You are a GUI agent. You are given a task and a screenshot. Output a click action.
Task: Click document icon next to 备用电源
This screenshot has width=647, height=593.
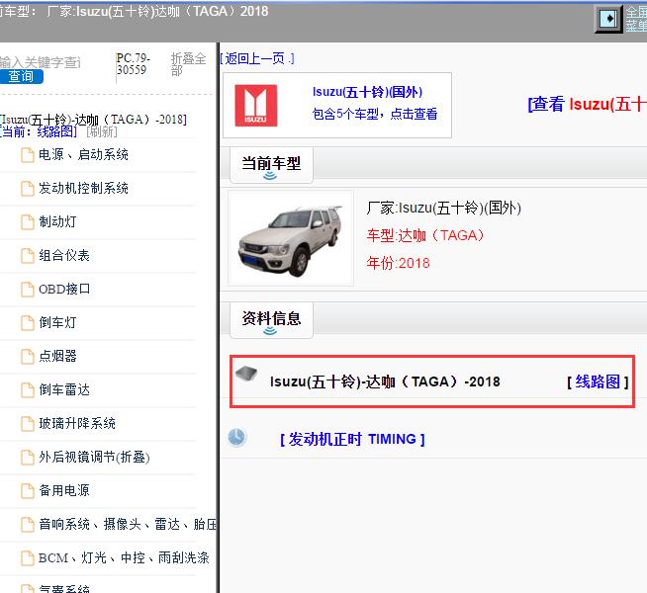tap(28, 491)
